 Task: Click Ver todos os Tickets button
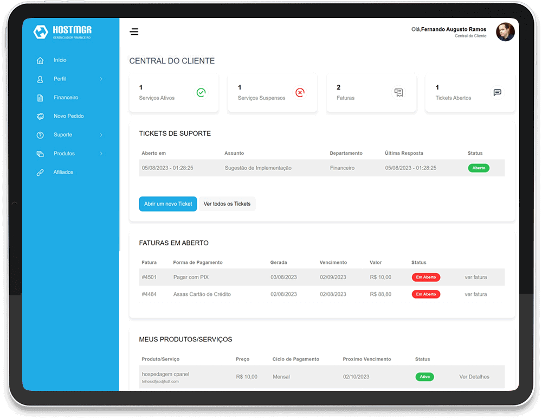227,204
